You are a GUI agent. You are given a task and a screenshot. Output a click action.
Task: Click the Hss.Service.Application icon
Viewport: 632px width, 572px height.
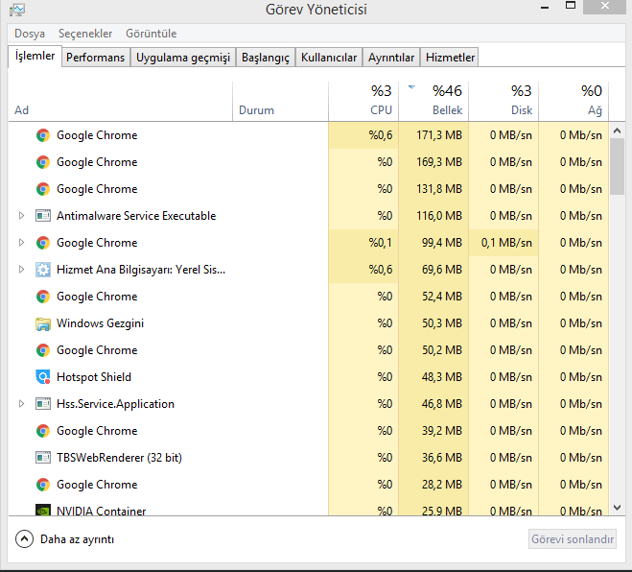(x=43, y=404)
